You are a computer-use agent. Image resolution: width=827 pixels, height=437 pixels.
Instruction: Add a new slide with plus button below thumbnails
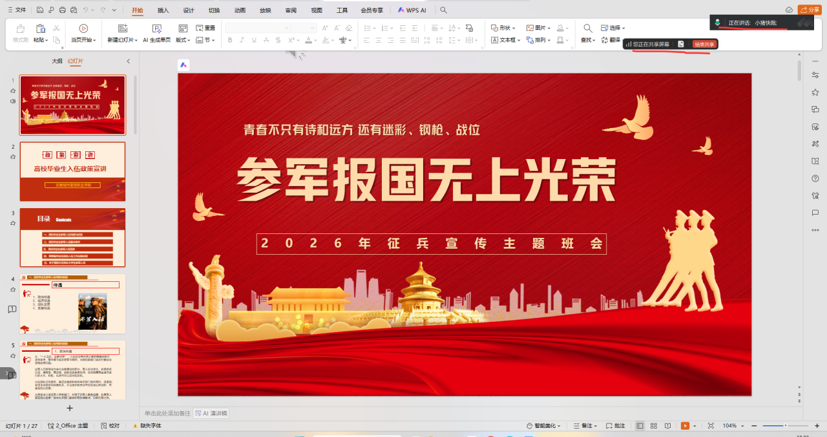click(x=70, y=408)
